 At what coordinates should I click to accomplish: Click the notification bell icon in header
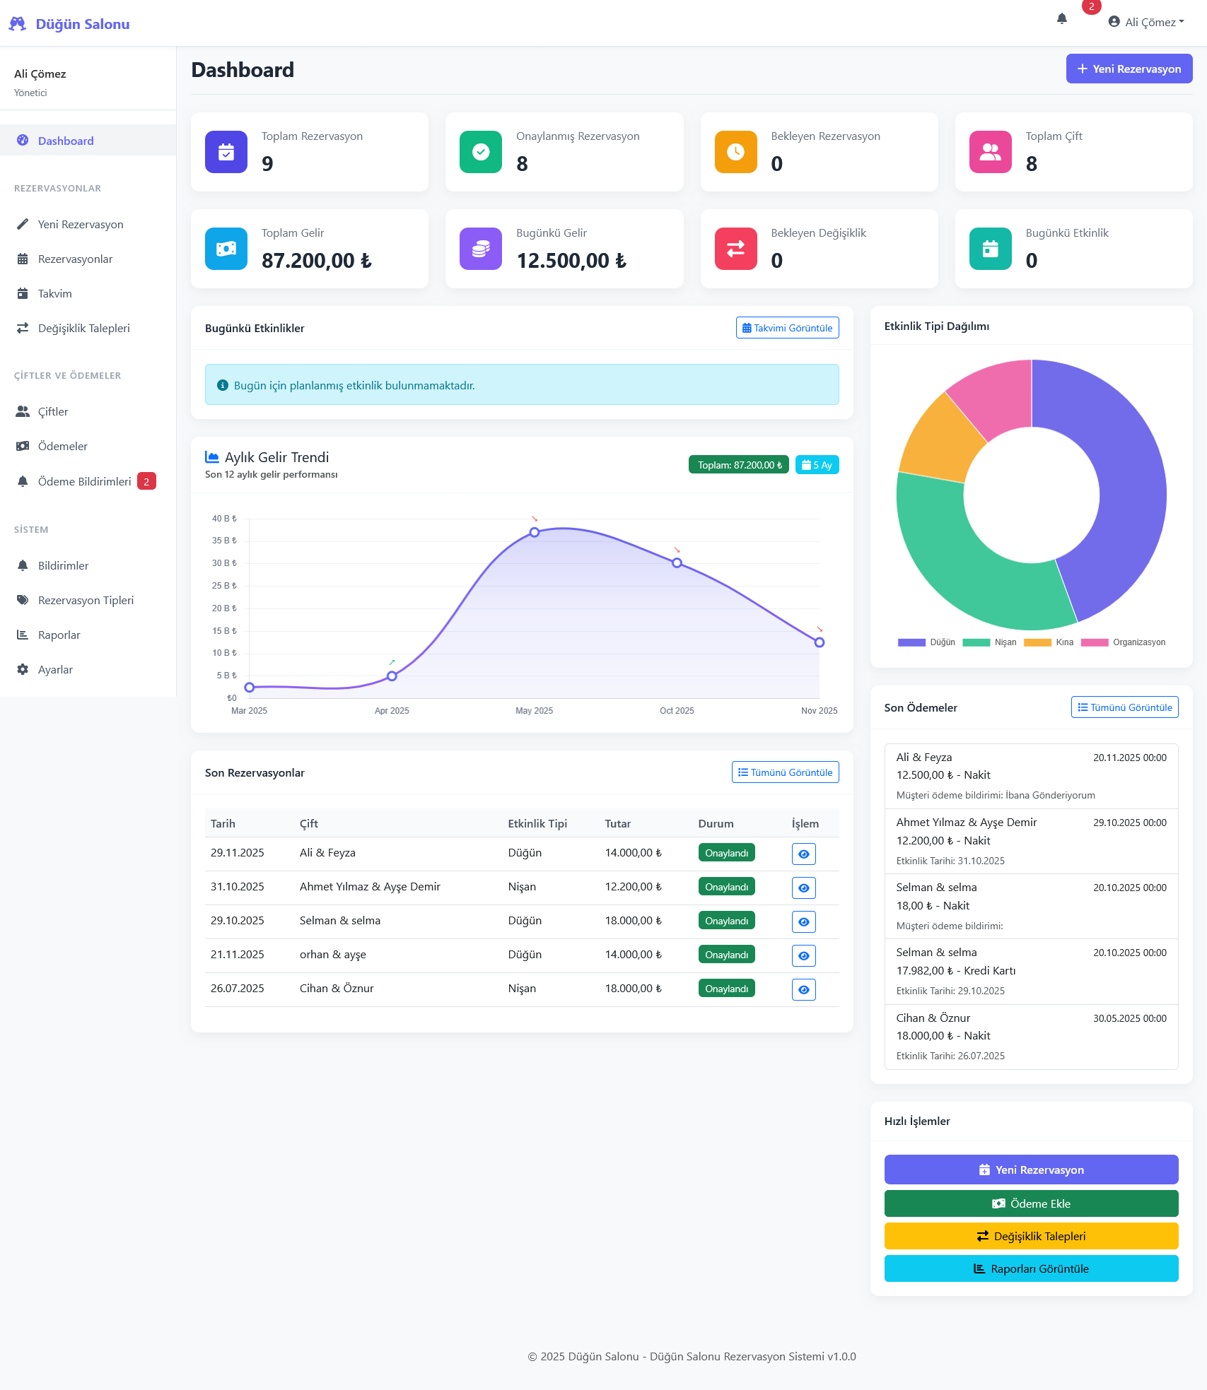point(1061,19)
